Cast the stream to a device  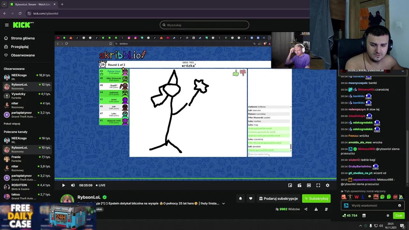(x=299, y=185)
